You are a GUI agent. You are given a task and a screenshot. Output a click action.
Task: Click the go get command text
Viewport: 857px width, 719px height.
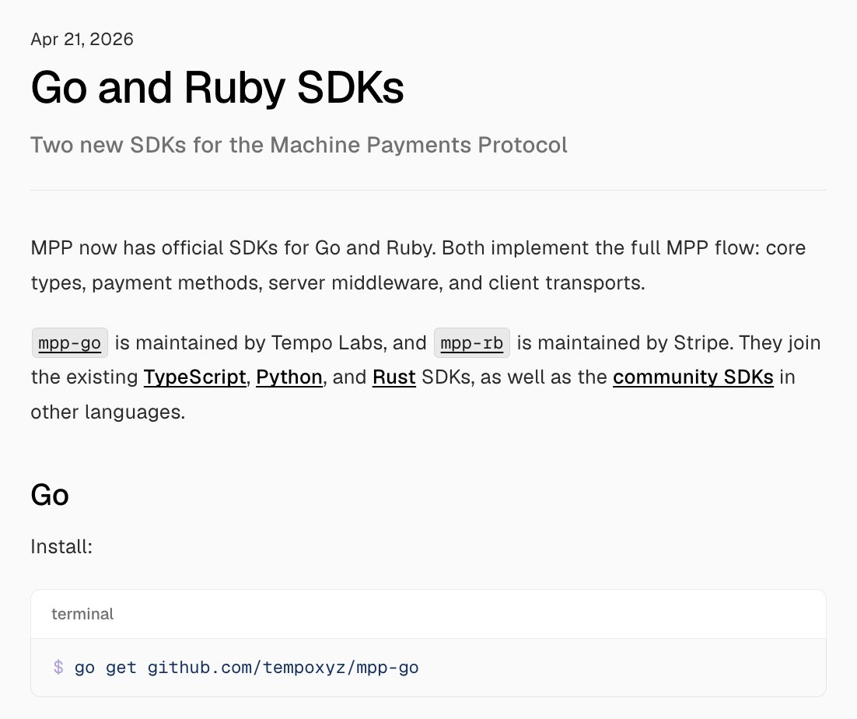[106, 668]
